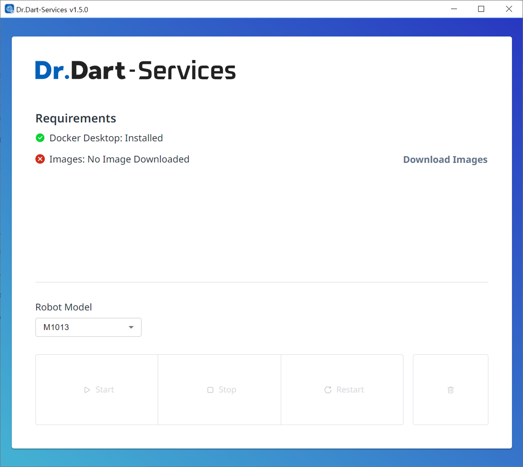
Task: Click the green Docker Desktop installed check icon
Action: (40, 138)
